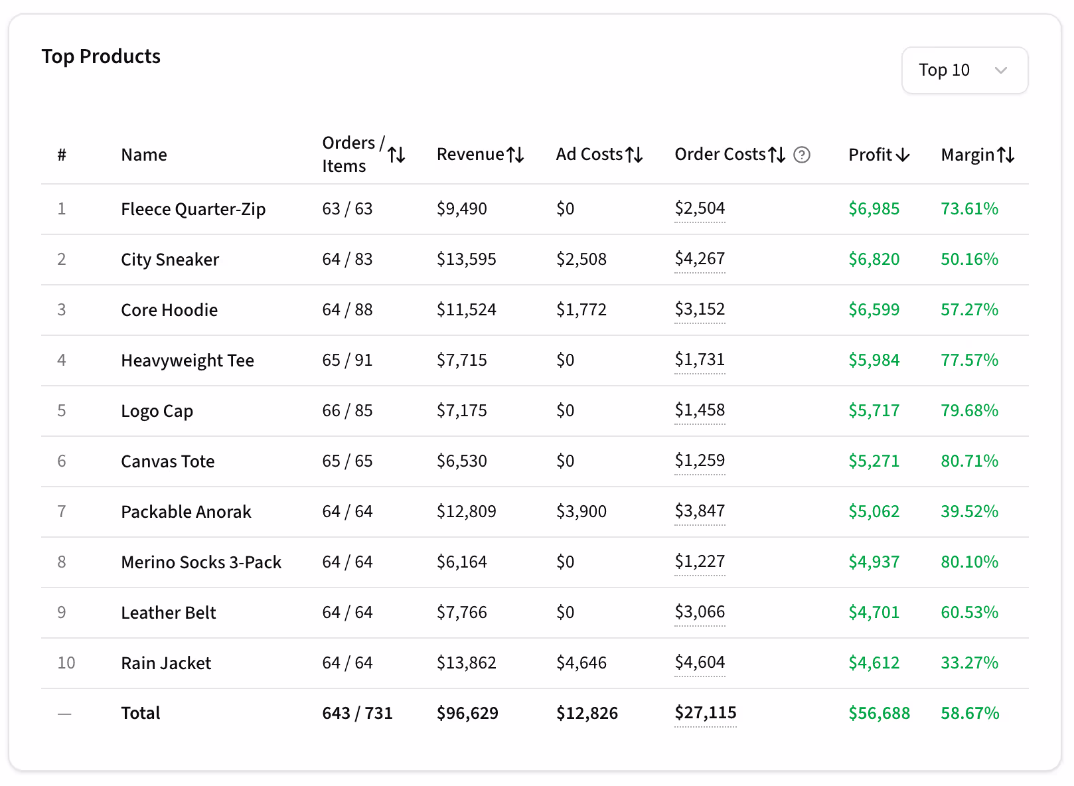Image resolution: width=1074 pixels, height=786 pixels.
Task: Click the Revenue column header label
Action: pos(471,154)
